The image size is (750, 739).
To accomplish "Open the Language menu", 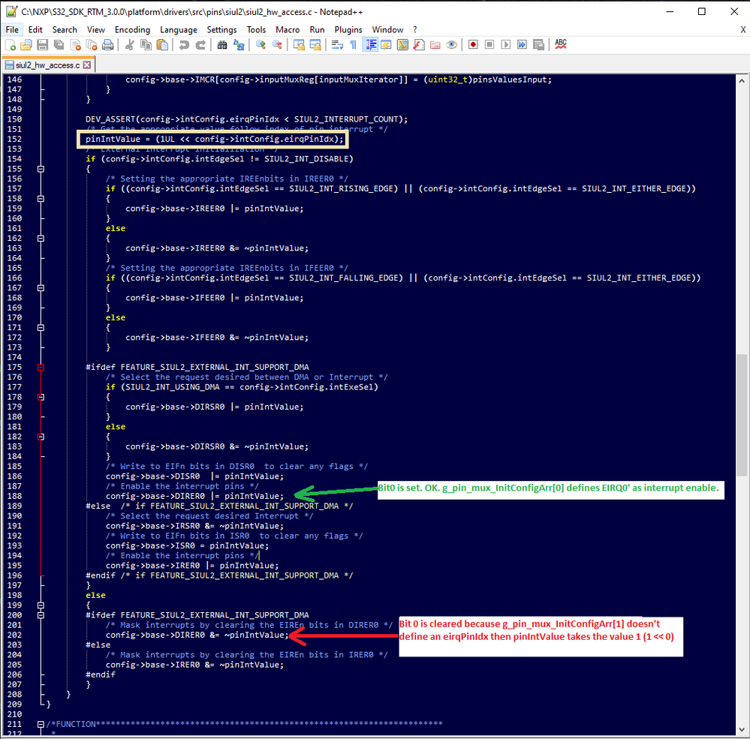I will 179,30.
